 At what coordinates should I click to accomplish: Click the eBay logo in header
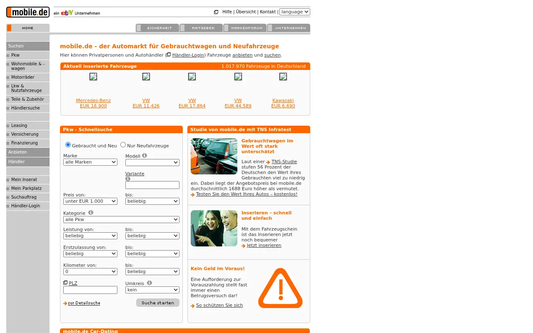(67, 13)
